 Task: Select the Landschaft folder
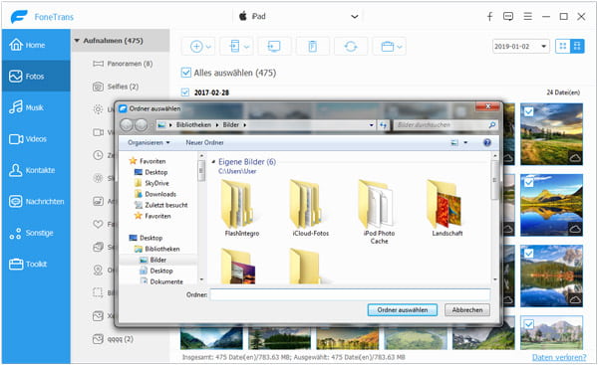pos(448,208)
